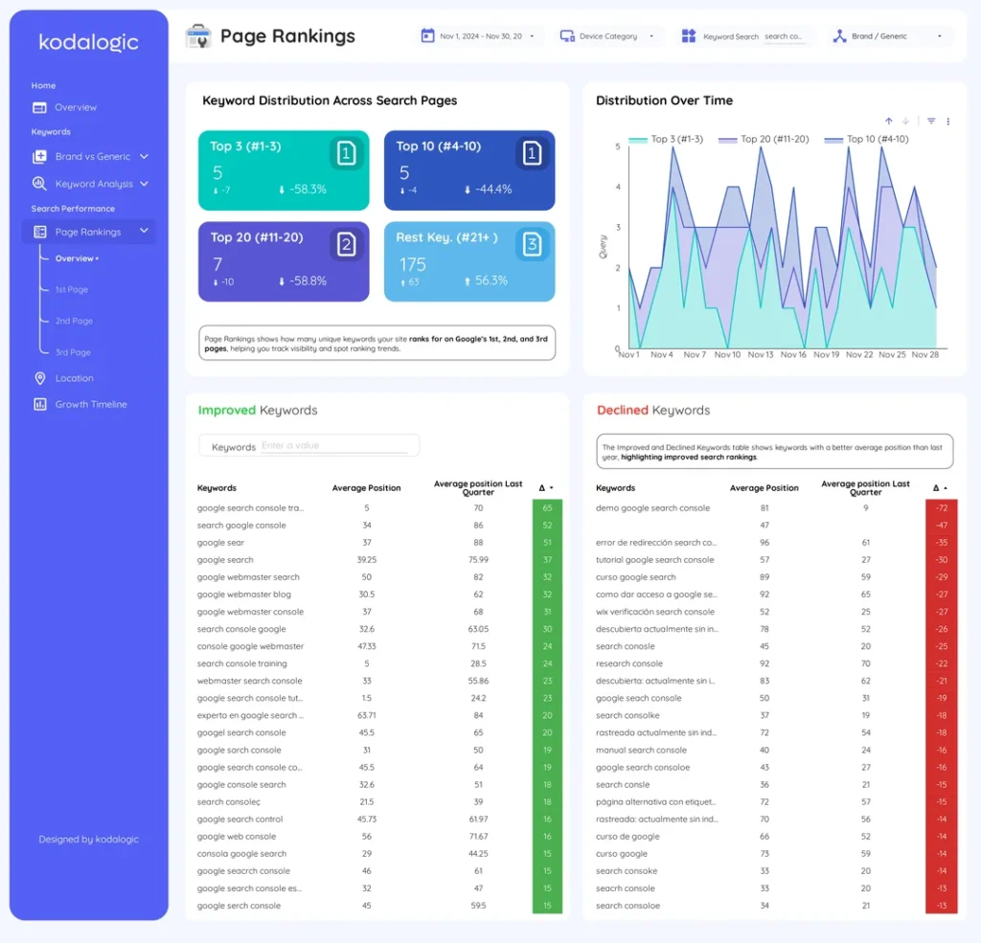
Task: Switch to the 2nd Page view
Action: (x=73, y=321)
